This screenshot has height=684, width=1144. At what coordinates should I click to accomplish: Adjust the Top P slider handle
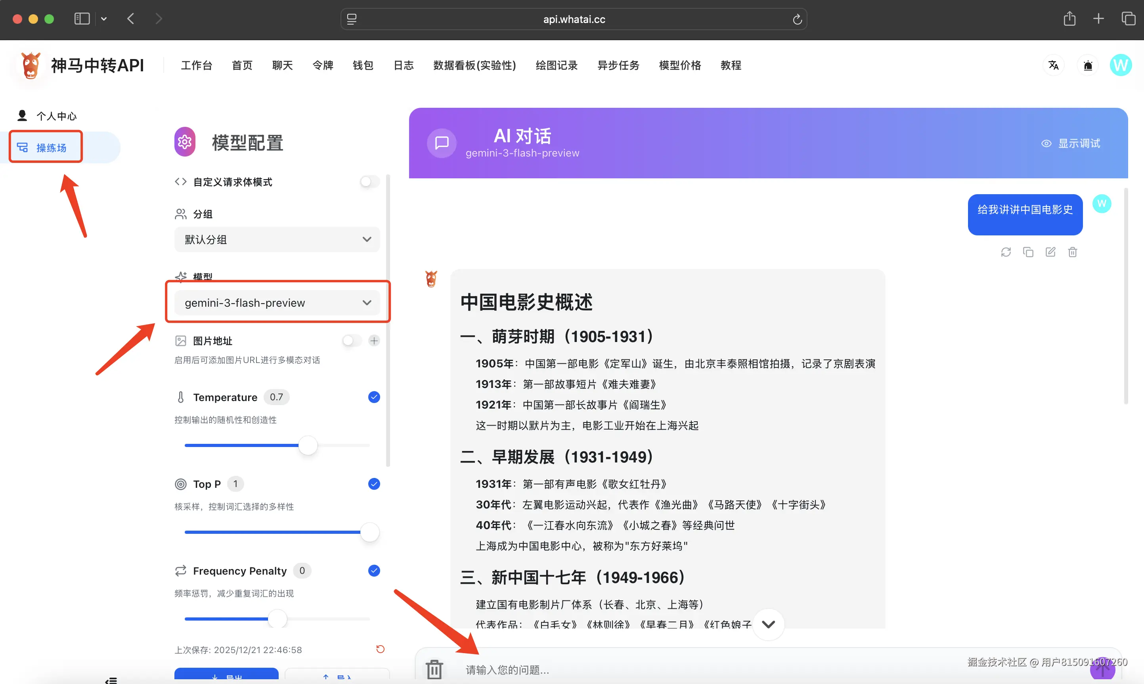[370, 532]
